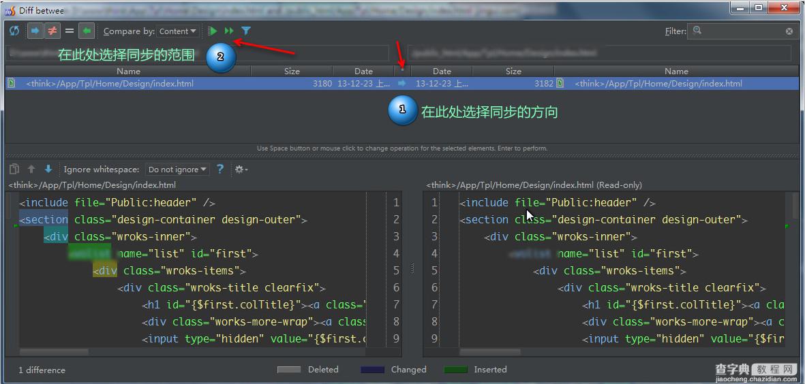
Task: Toggle the show differences not-equal filter
Action: (52, 31)
